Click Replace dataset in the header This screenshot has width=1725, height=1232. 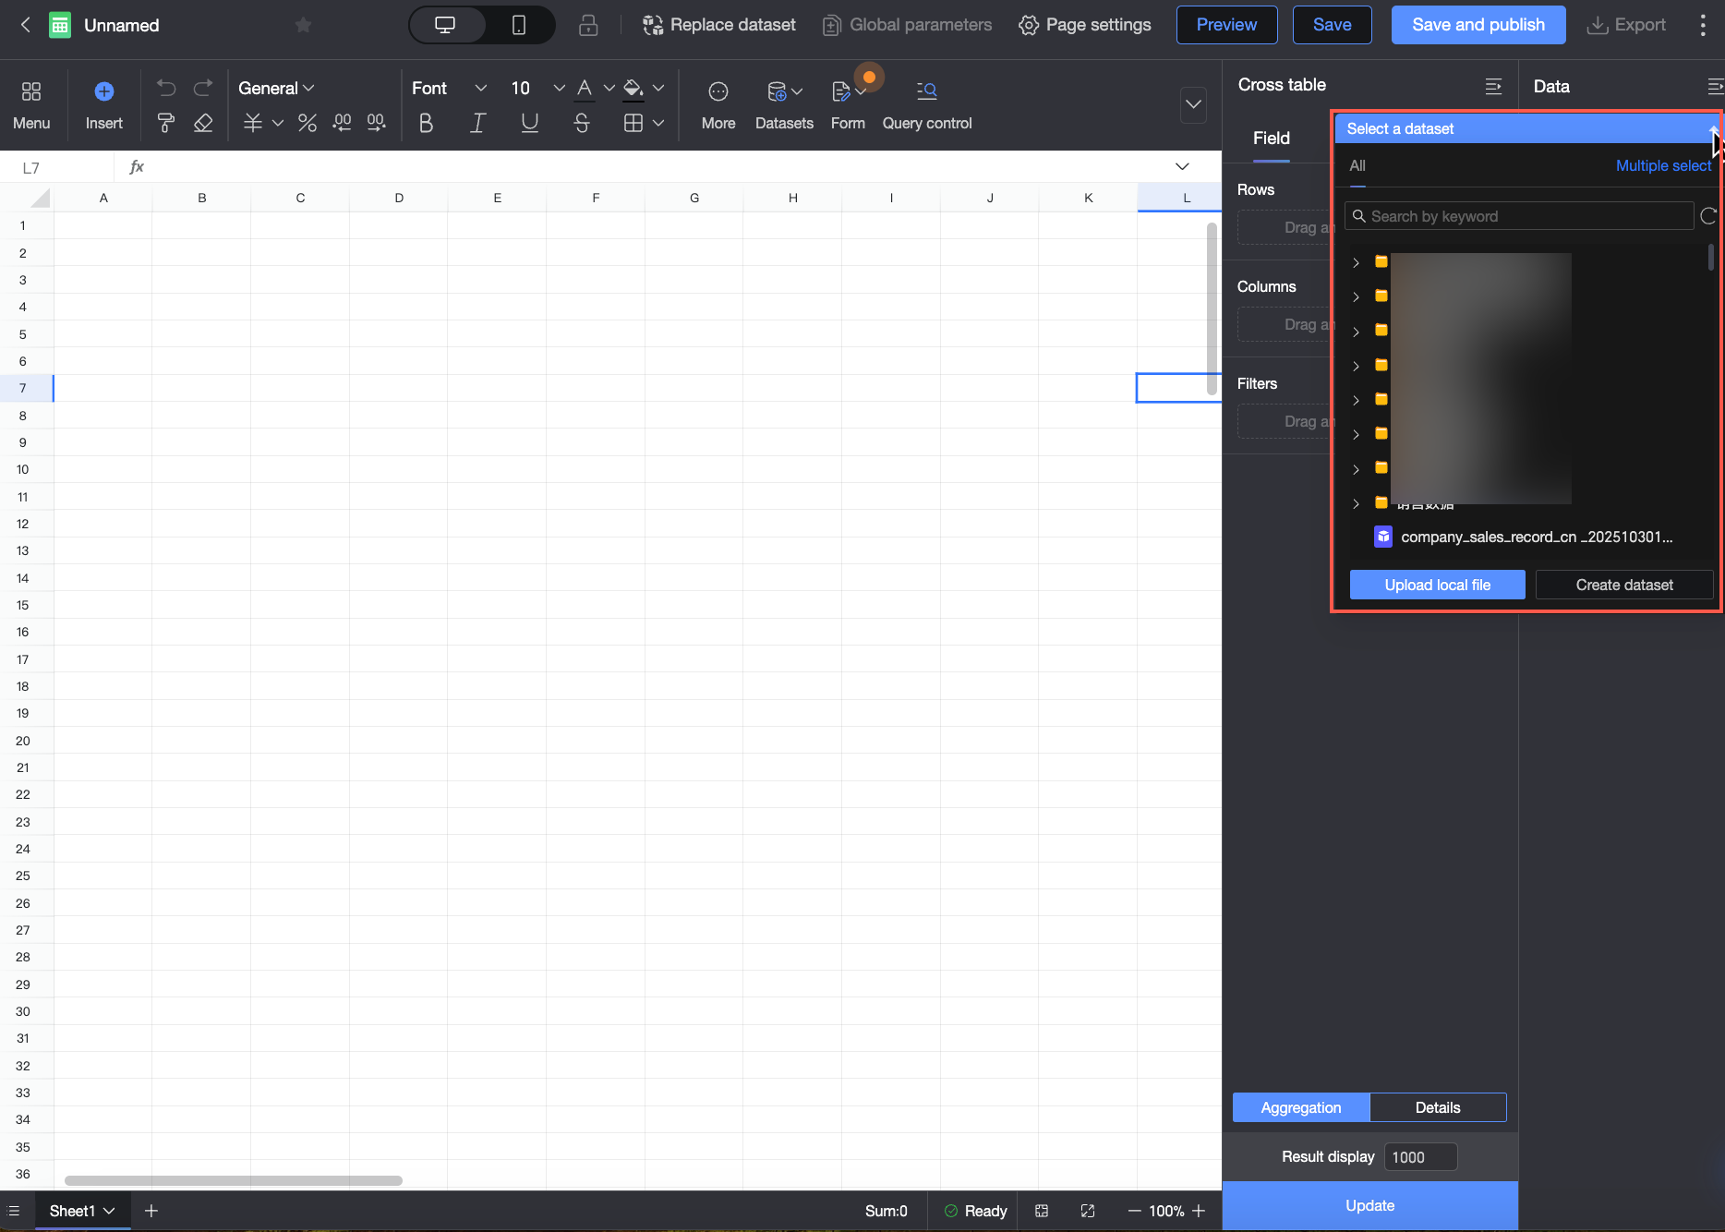pos(719,25)
